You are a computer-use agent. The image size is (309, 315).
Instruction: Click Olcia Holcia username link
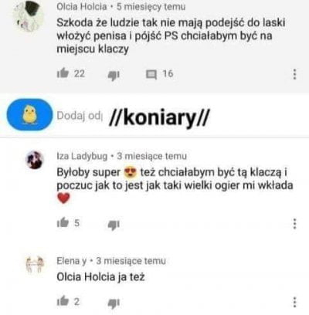(82, 7)
